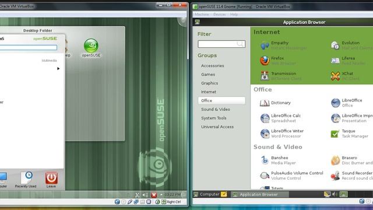Image resolution: width=373 pixels, height=210 pixels.
Task: Open Devices menu in right VirtualBox
Action: 220,15
